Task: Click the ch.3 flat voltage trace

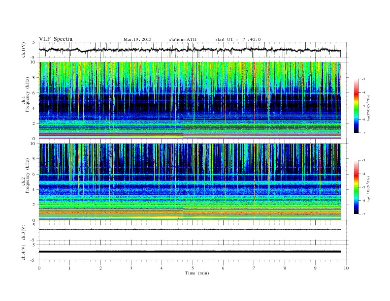Action: pos(190,230)
